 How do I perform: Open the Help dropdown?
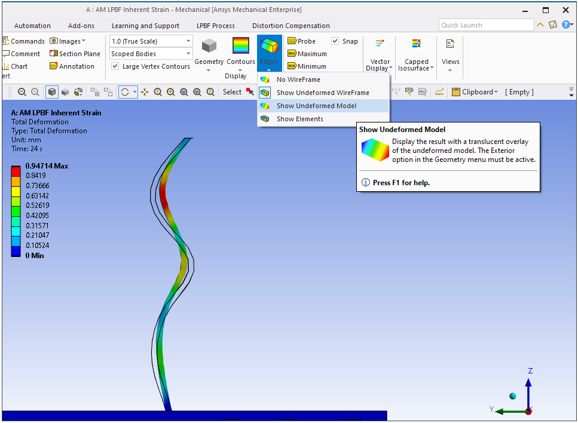click(567, 24)
